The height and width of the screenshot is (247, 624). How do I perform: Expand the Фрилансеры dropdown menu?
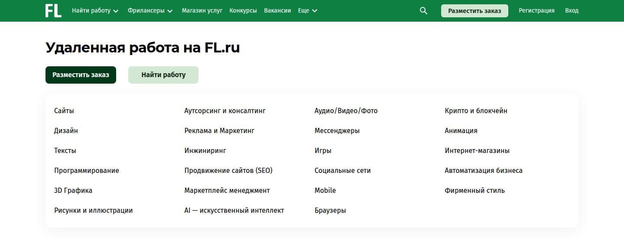pos(150,11)
